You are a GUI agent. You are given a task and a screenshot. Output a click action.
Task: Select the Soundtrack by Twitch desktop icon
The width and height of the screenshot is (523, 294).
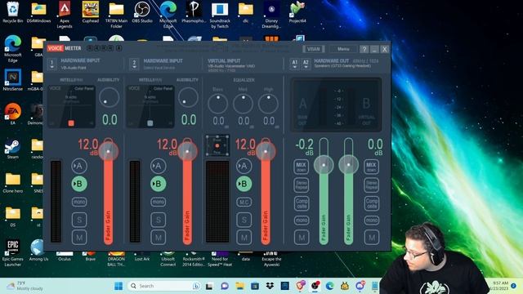[x=220, y=15]
